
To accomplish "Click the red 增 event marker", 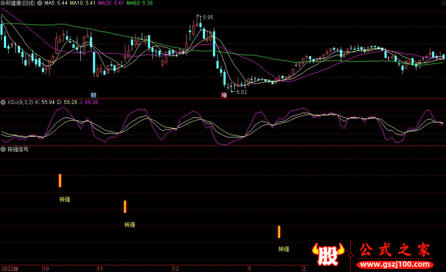I will tap(224, 95).
